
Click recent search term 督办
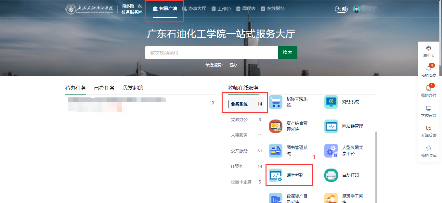tap(233, 65)
